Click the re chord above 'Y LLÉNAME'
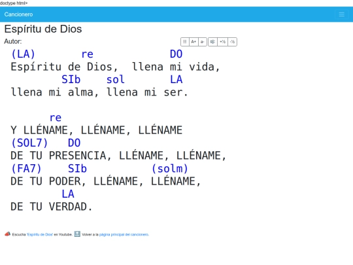Image resolution: width=353 pixels, height=265 pixels. pos(56,118)
